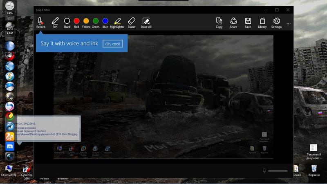Choose the Yellow ink color
327x184 pixels.
(x=86, y=23)
